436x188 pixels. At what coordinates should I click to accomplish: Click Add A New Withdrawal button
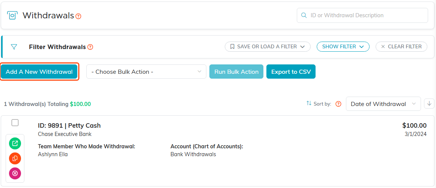point(39,72)
